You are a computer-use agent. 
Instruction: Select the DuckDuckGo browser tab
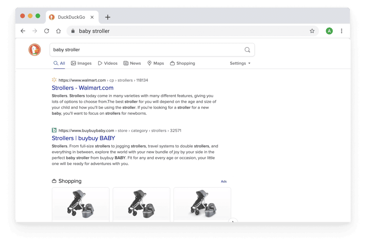pos(72,17)
